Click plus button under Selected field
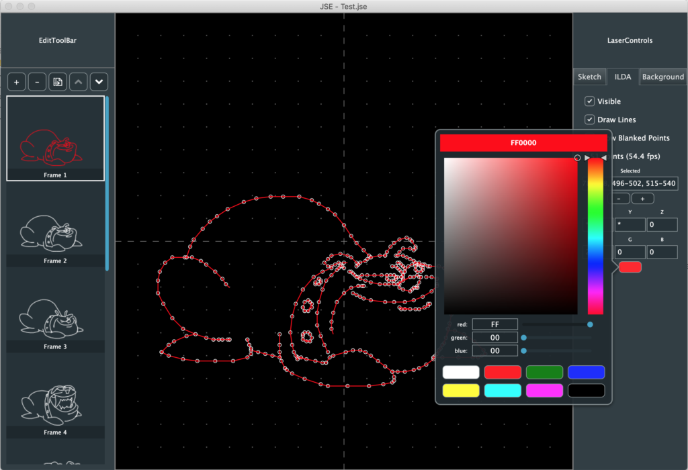688x470 pixels. [642, 199]
